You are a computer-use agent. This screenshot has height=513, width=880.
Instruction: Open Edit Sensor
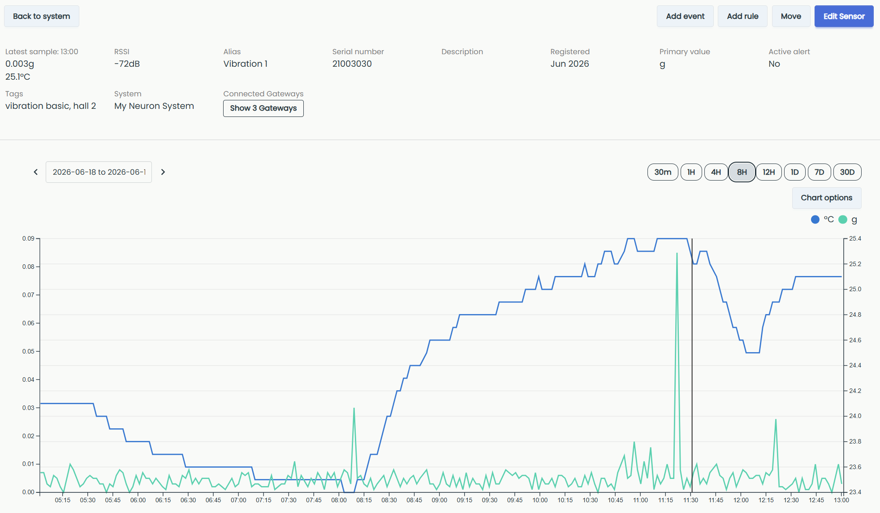[x=844, y=16]
